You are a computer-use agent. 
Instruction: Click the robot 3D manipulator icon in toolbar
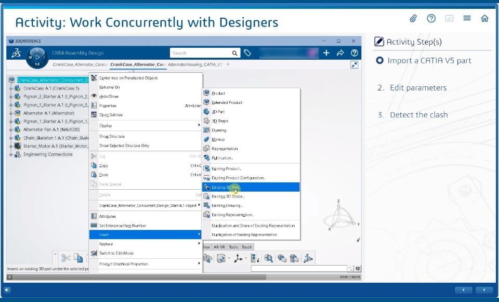pos(308,258)
